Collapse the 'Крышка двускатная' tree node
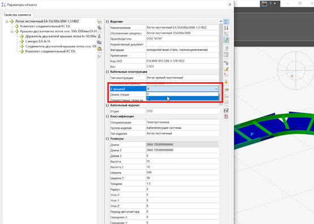Viewport: 314px width, 224px height. (12, 32)
